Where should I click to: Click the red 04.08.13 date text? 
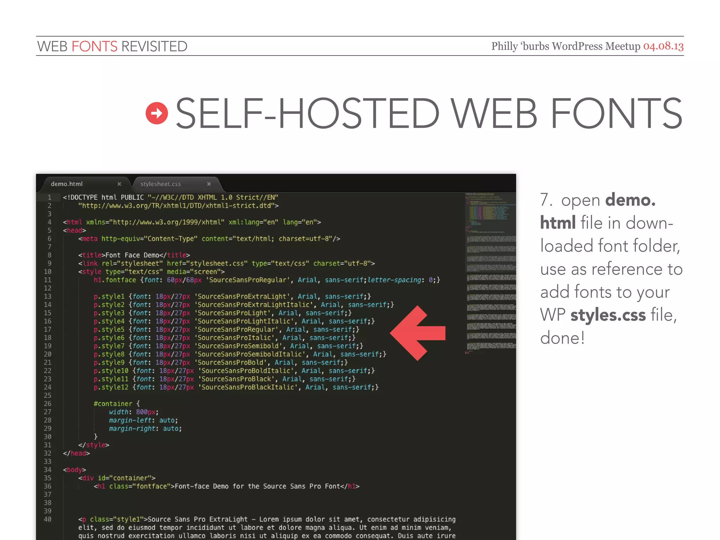(x=663, y=46)
